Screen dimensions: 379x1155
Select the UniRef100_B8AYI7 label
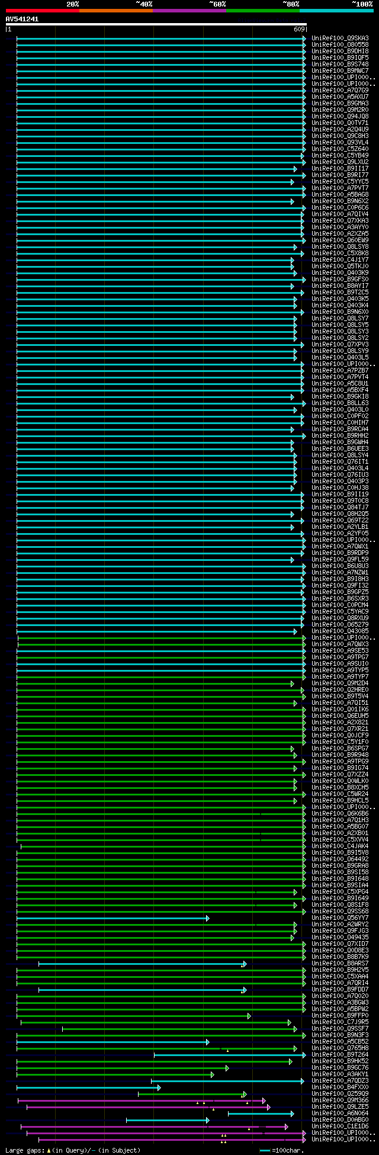pyautogui.click(x=340, y=285)
